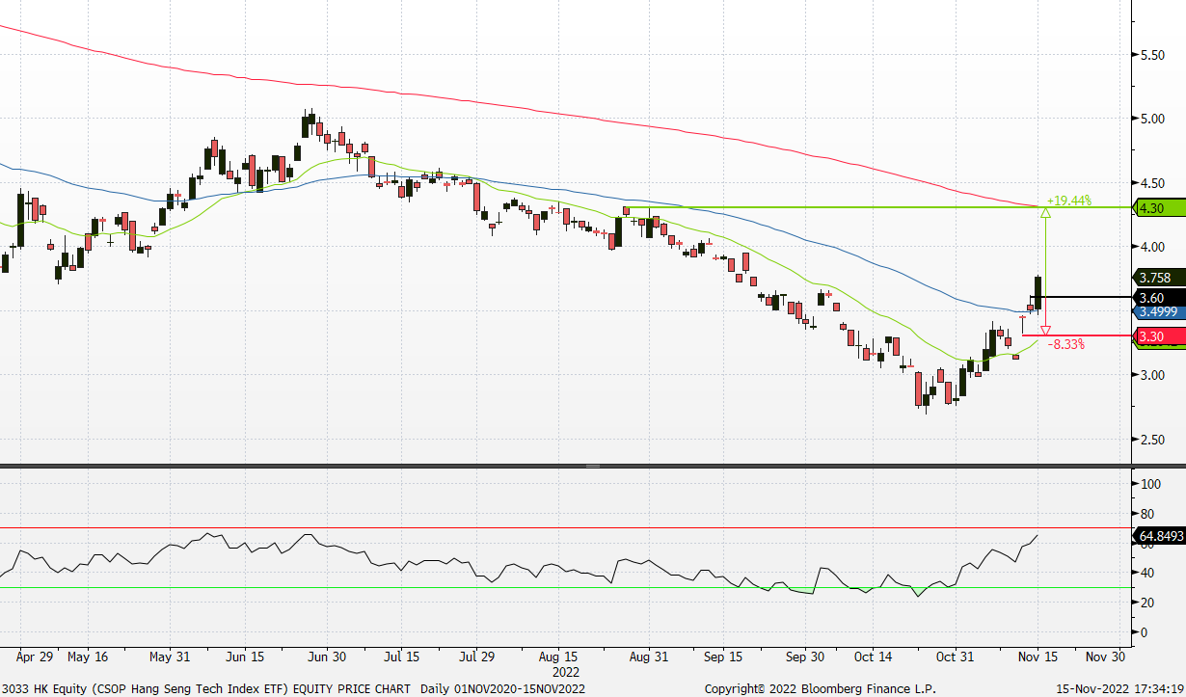
Task: Select the +19.44% upside annotation
Action: 1068,201
